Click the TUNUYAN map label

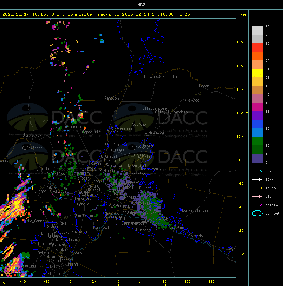point(72,265)
